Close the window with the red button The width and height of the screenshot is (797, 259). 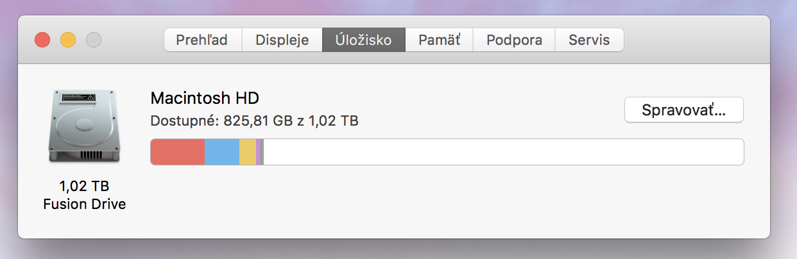click(42, 40)
